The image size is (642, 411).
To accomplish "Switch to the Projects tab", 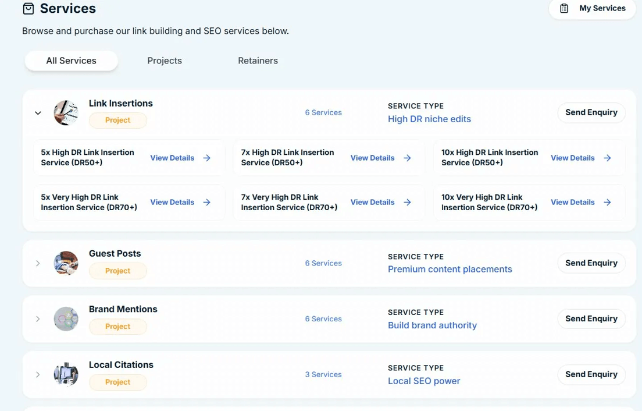I will [x=165, y=61].
